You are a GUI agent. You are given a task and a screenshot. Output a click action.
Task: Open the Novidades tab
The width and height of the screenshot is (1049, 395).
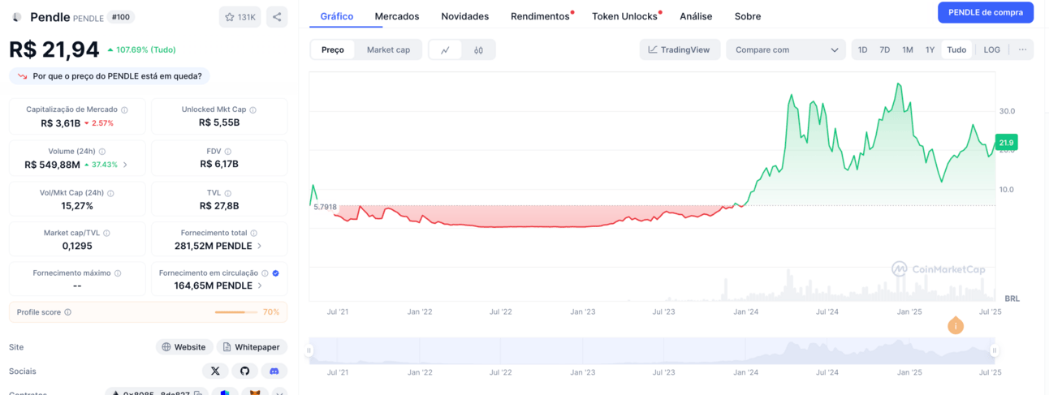[x=465, y=16]
